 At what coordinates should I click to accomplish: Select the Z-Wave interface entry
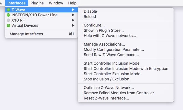(41, 10)
